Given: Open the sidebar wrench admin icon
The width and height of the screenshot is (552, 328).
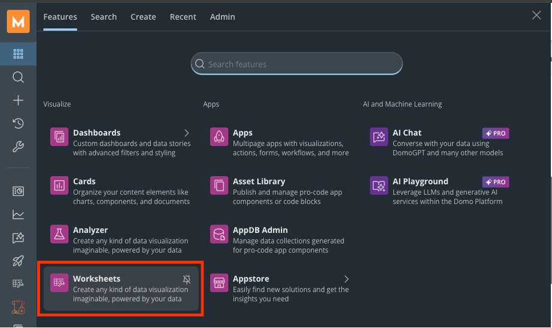Looking at the screenshot, I should (x=19, y=147).
